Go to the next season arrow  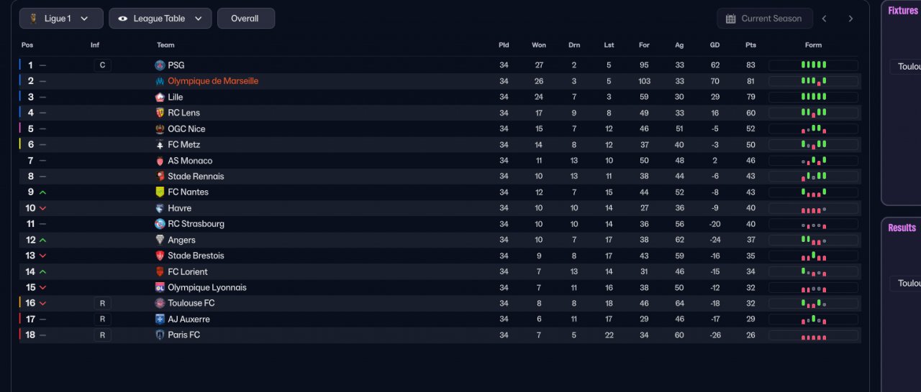tap(850, 19)
